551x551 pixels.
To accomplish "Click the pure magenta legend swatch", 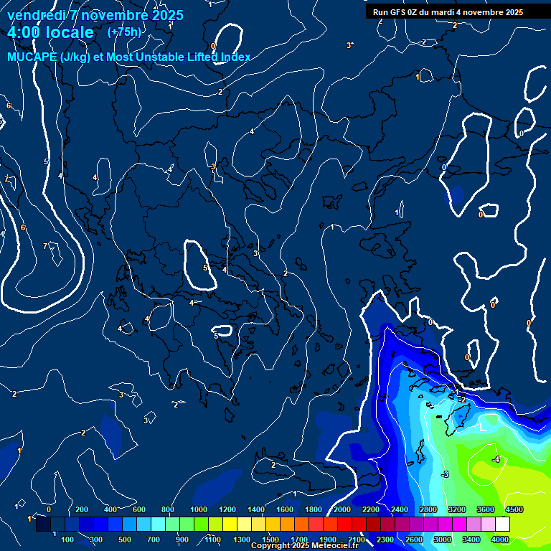I will pyautogui.click(x=459, y=524).
